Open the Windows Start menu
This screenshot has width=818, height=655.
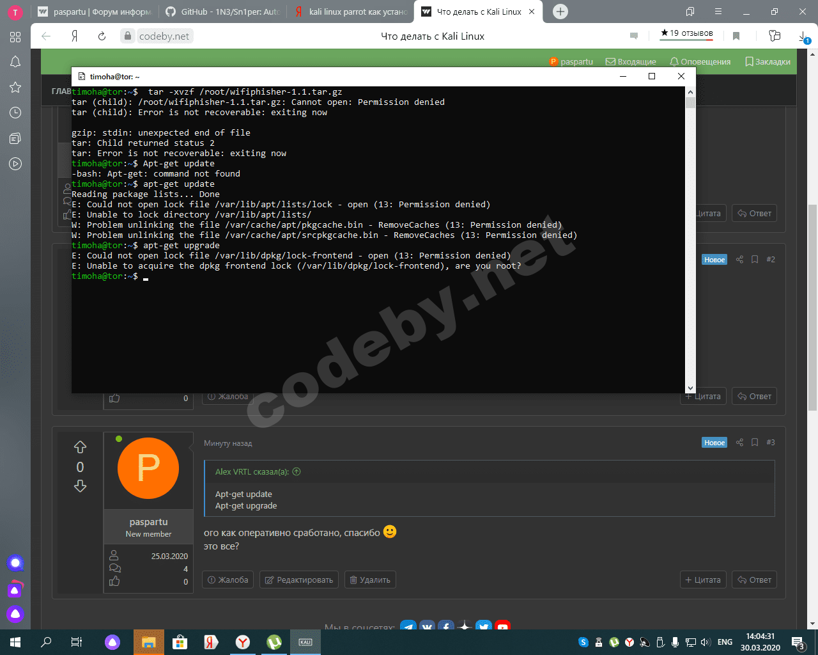click(x=15, y=642)
